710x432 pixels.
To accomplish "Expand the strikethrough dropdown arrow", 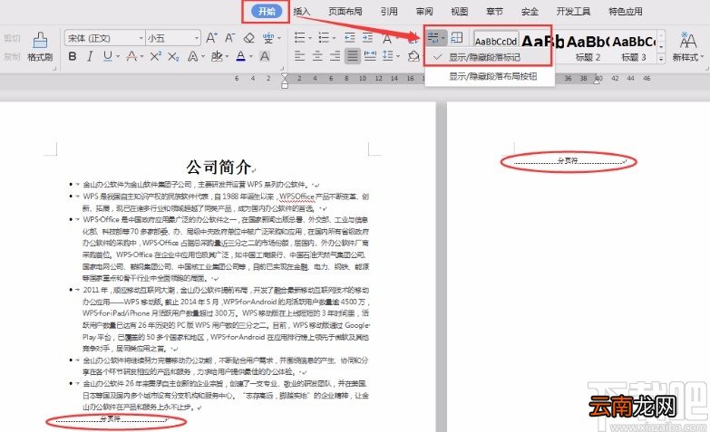I will coord(141,56).
